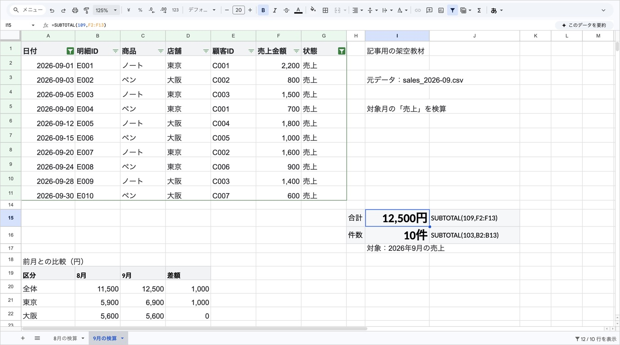This screenshot has width=620, height=345.
Task: Open the active filter on 状態 column
Action: coord(341,51)
